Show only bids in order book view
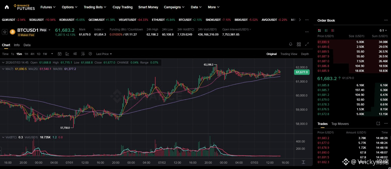 [x=326, y=30]
